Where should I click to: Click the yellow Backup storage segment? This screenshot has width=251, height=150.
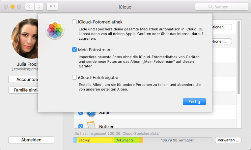pyautogui.click(x=95, y=140)
